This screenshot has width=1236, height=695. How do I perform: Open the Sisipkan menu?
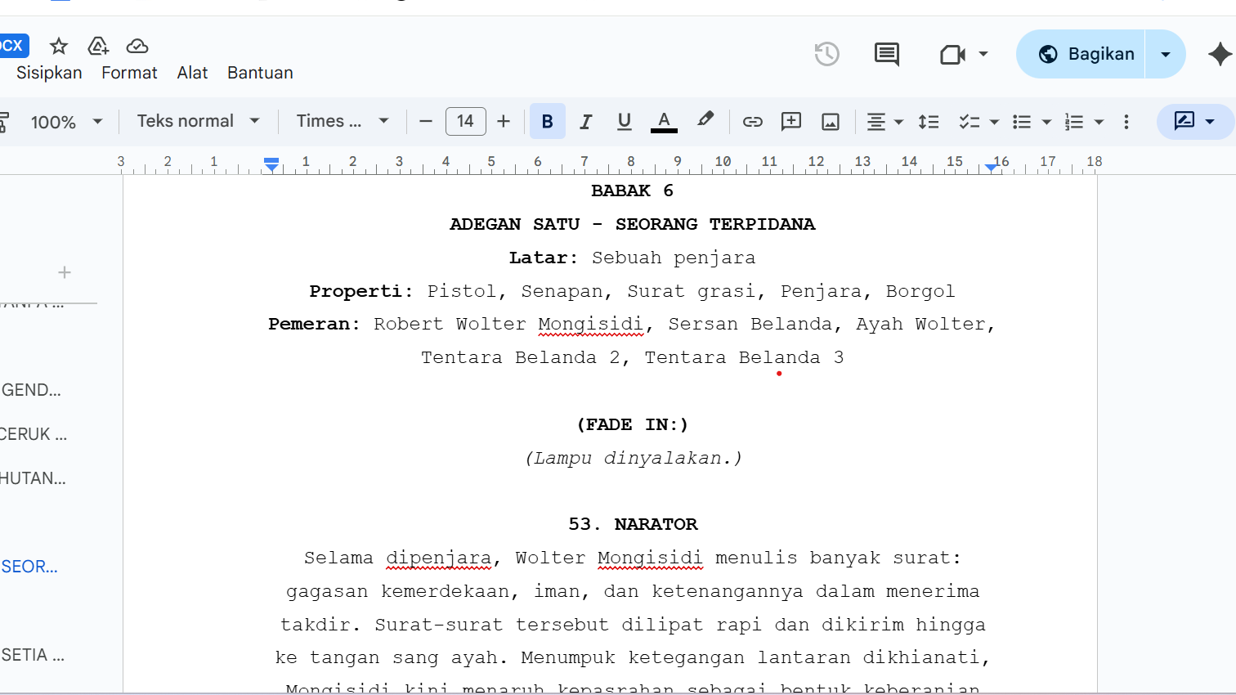coord(49,73)
